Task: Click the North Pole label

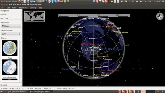Action: pyautogui.click(x=98, y=26)
